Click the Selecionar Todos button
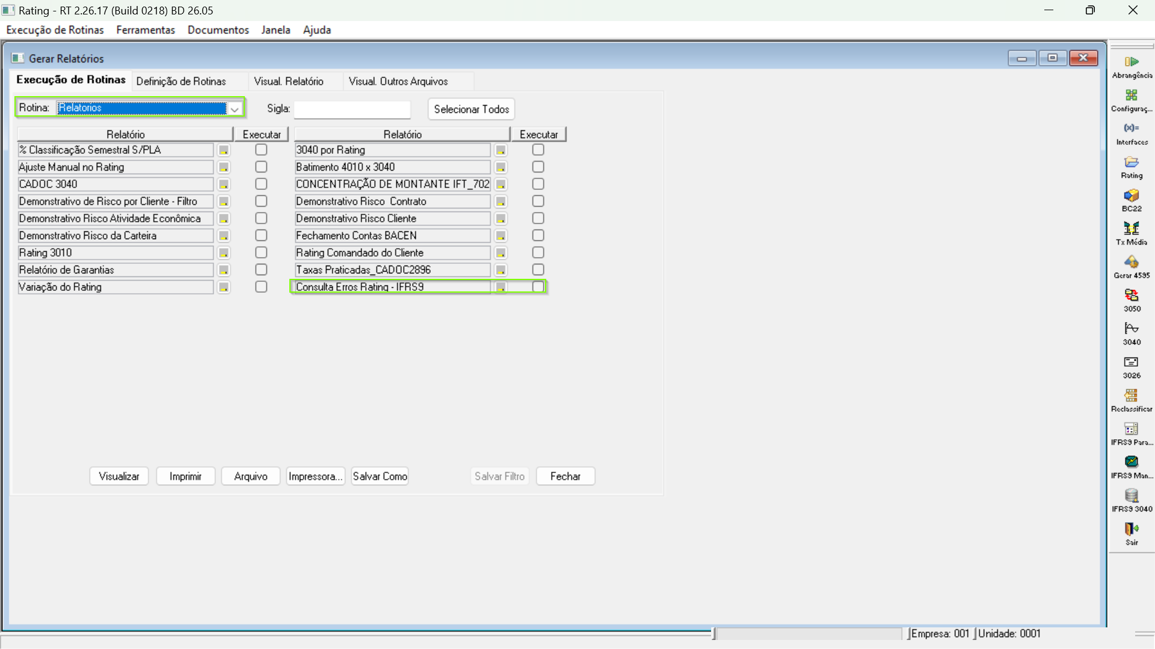The height and width of the screenshot is (649, 1155). [x=471, y=109]
